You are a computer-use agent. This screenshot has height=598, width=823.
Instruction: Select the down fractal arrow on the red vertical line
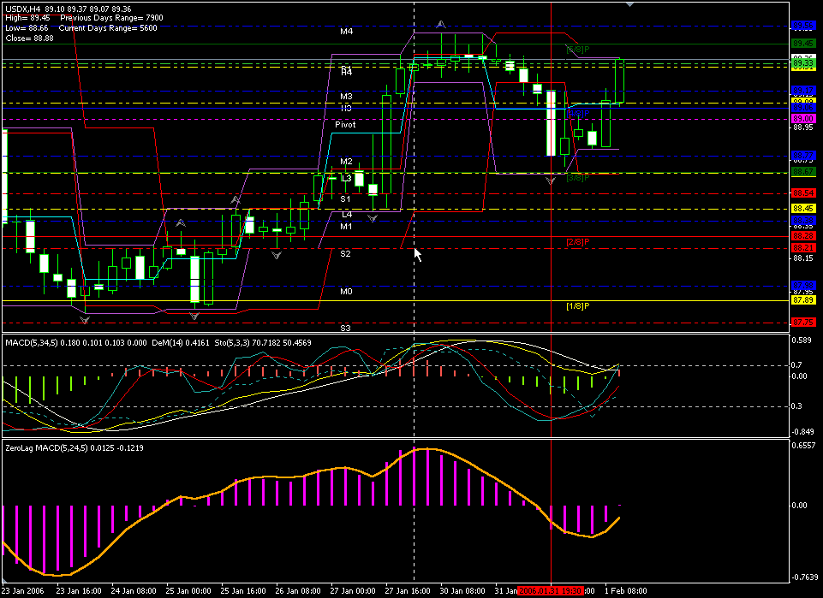[550, 180]
